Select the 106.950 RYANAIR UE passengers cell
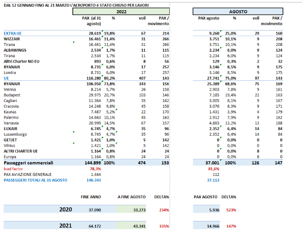The height and width of the screenshot is (236, 302). click(x=94, y=84)
